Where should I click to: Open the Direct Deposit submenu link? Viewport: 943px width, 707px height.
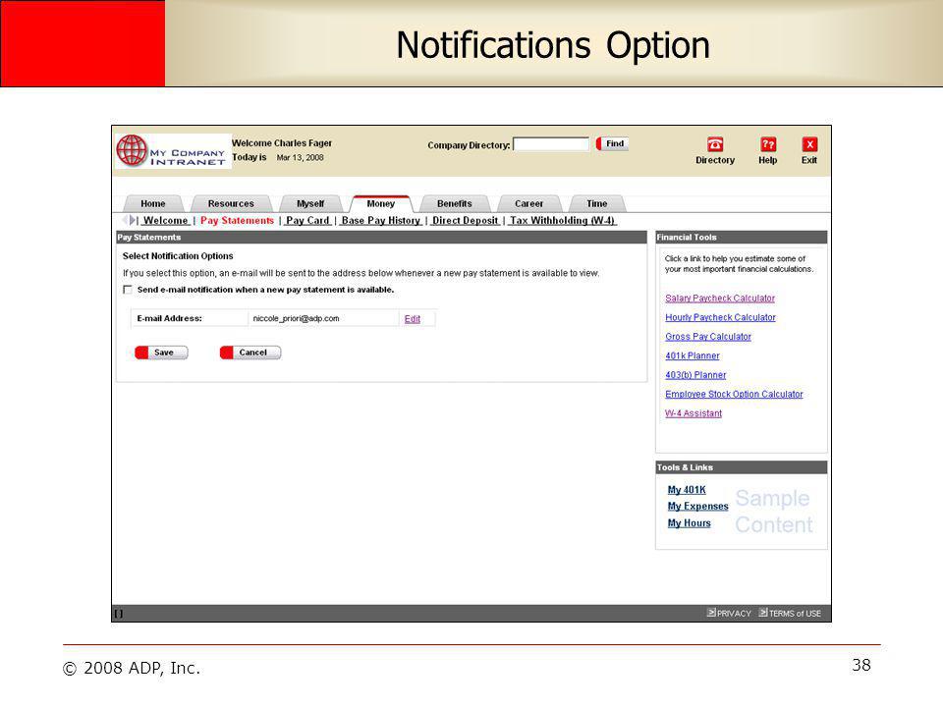click(x=465, y=221)
